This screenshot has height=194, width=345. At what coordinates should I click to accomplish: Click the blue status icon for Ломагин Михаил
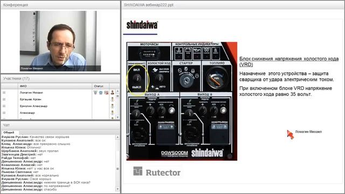tap(101, 93)
